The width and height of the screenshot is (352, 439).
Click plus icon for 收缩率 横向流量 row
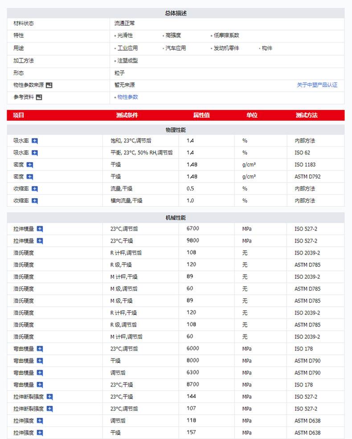(35, 201)
